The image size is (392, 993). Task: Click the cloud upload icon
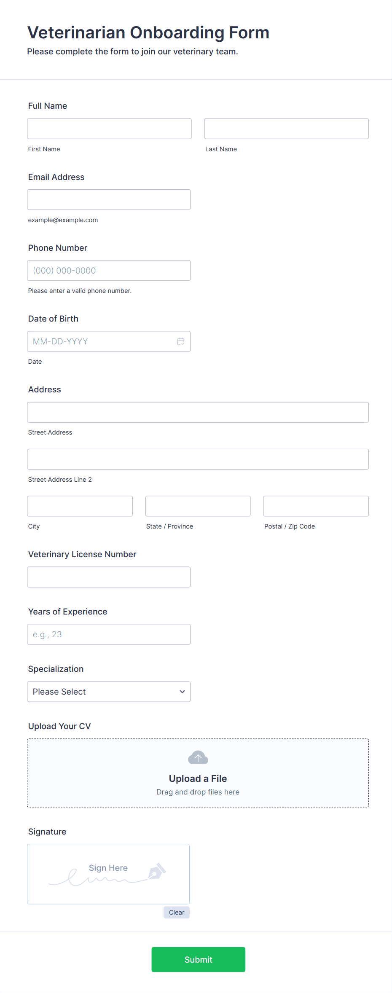(198, 758)
